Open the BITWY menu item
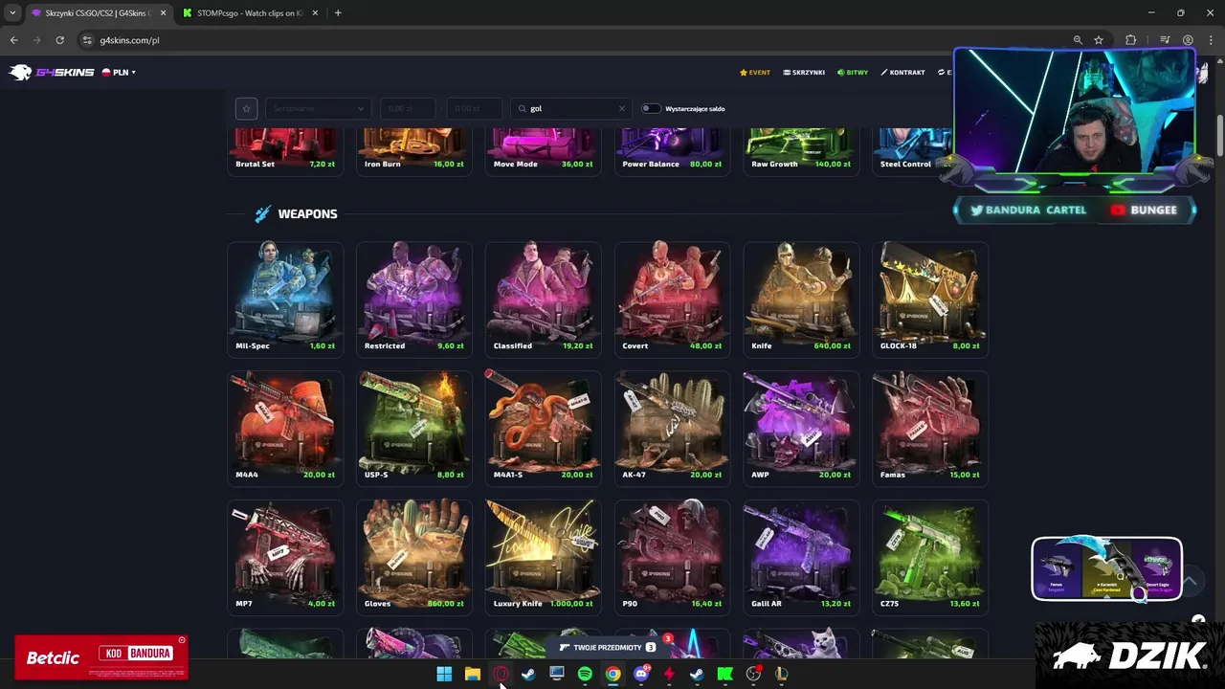1225x689 pixels. tap(853, 72)
